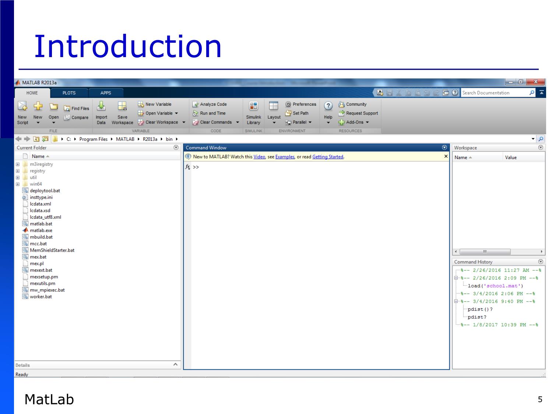Click the Getting Started link
Viewport: 552px width, 414px height.
tap(328, 157)
